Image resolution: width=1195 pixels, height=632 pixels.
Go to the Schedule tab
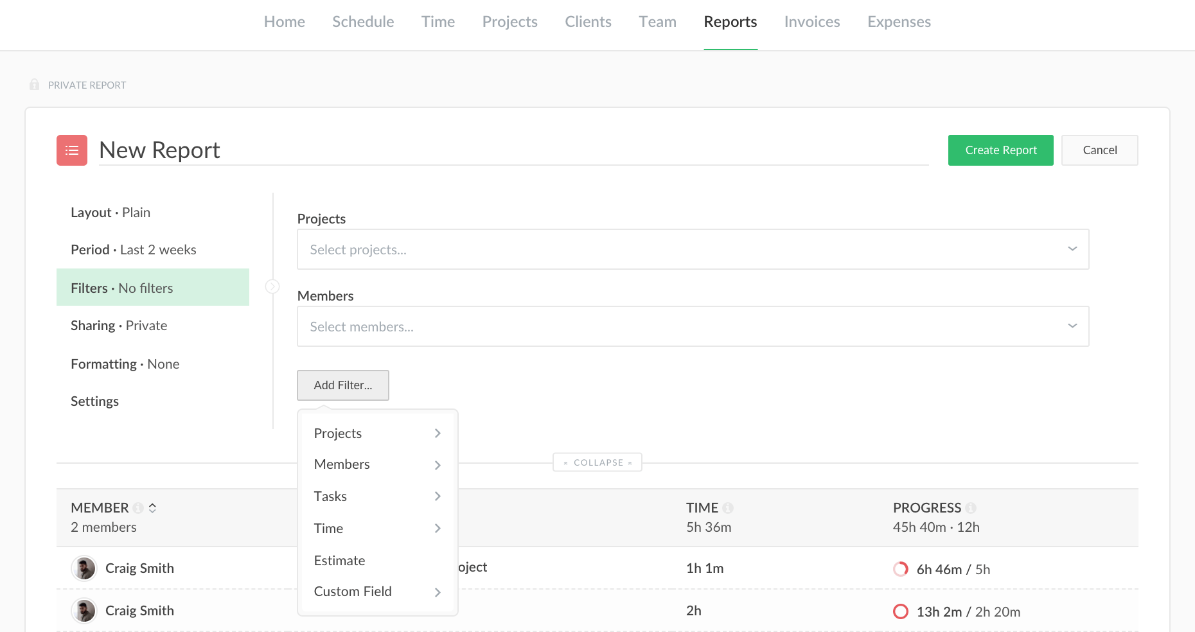[363, 22]
